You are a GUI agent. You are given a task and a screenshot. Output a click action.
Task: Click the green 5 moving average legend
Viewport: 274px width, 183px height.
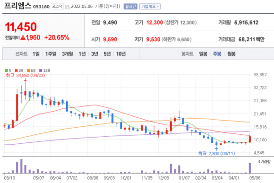[x=8, y=70]
